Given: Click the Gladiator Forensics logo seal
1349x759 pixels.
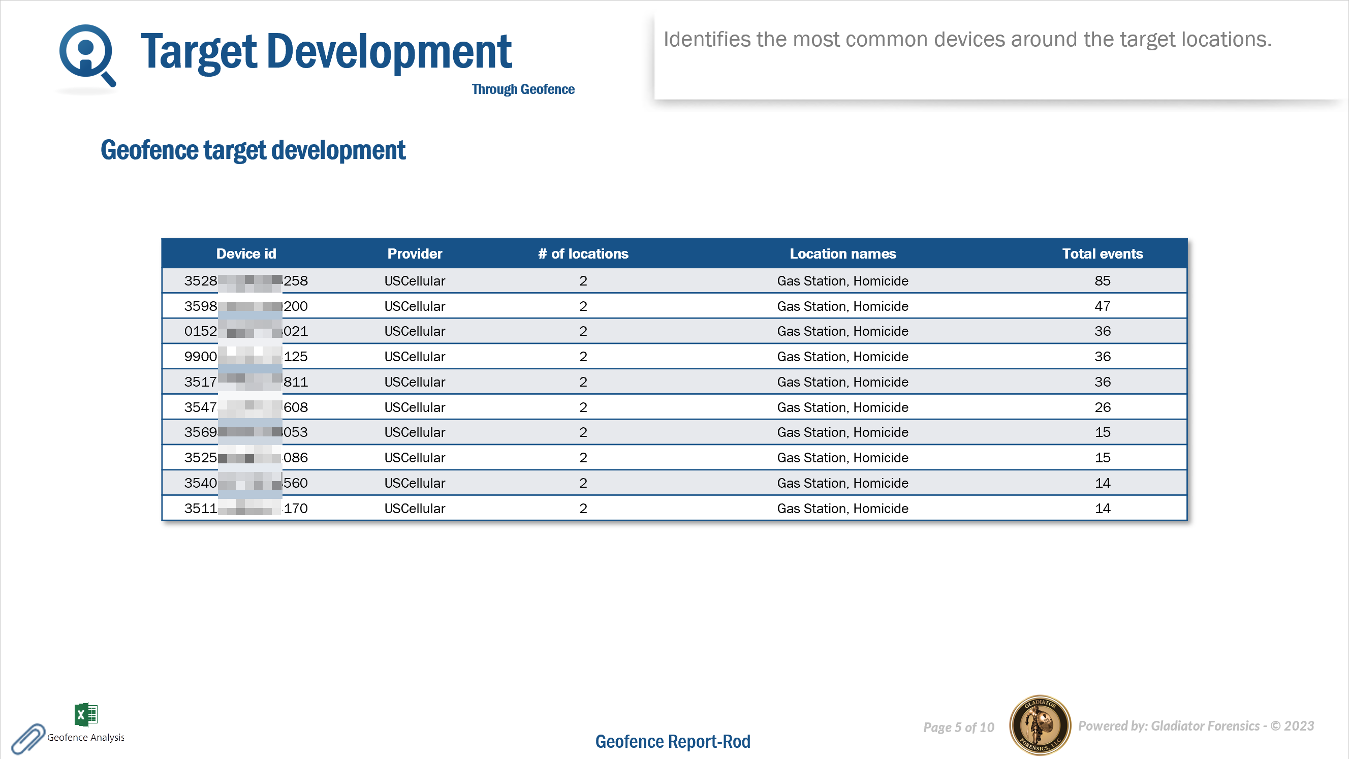Looking at the screenshot, I should 1039,726.
